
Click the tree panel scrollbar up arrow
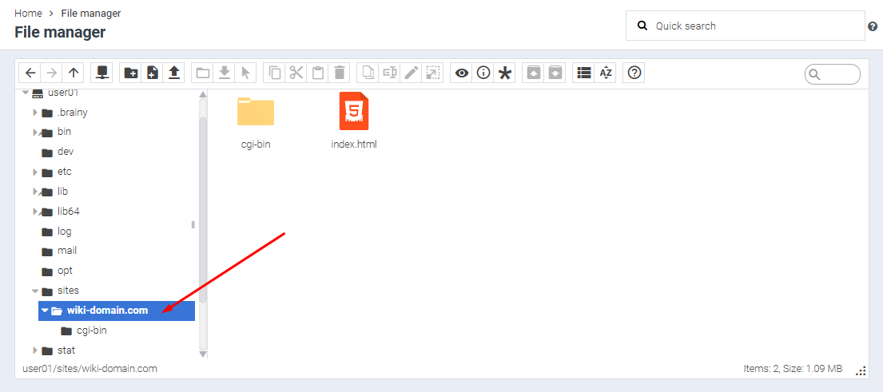(203, 94)
